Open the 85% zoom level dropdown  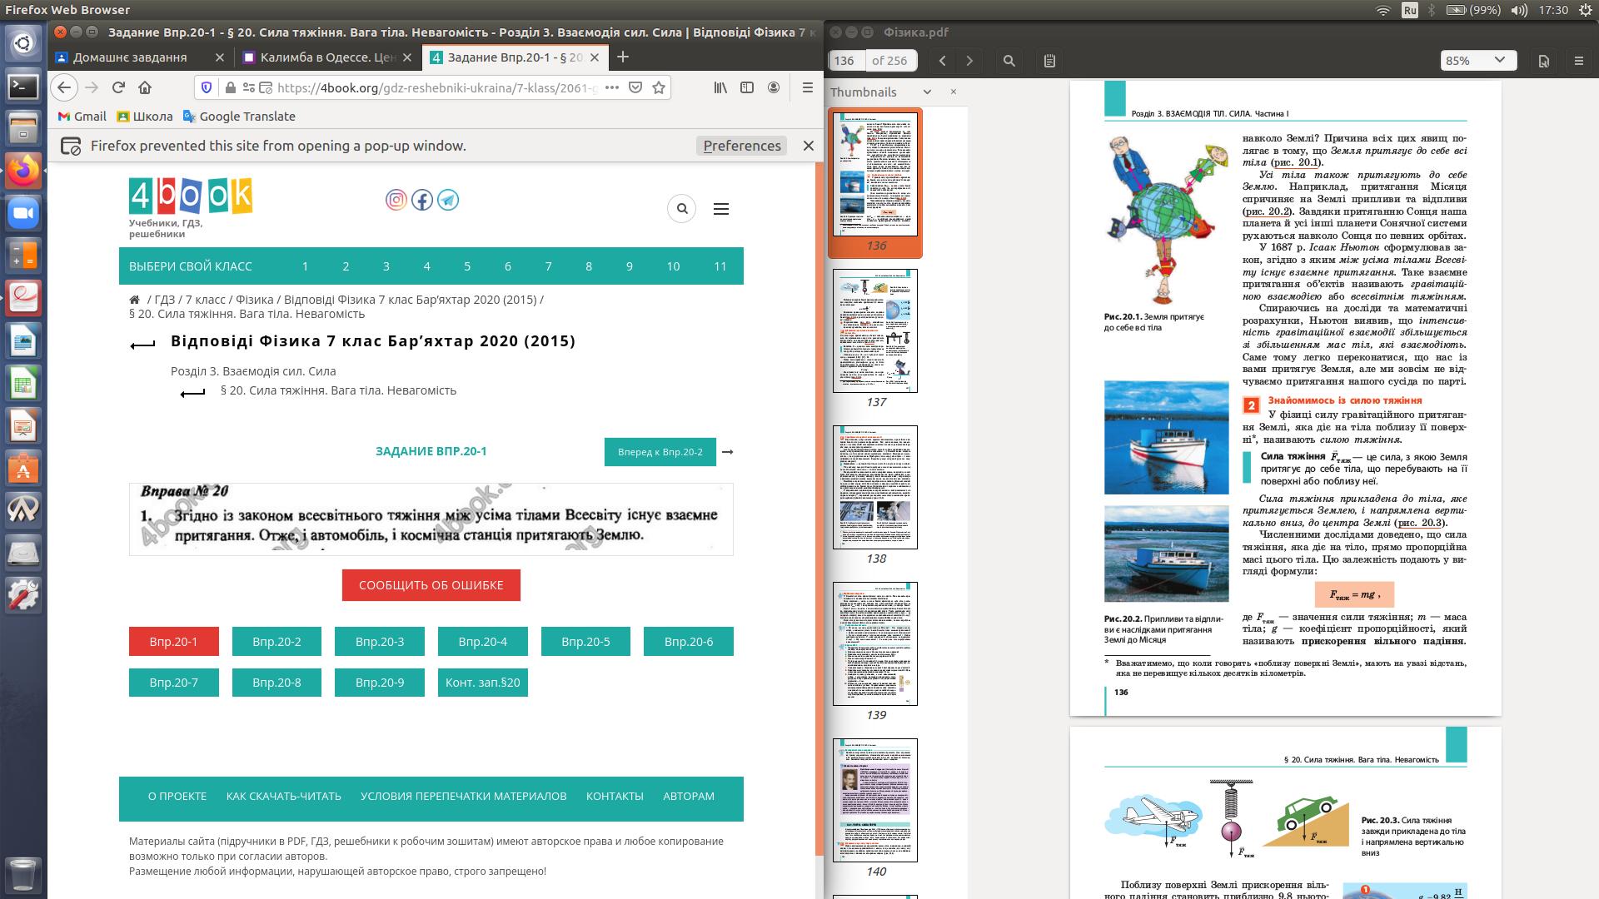(x=1478, y=61)
